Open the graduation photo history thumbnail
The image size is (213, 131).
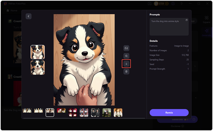point(95,112)
